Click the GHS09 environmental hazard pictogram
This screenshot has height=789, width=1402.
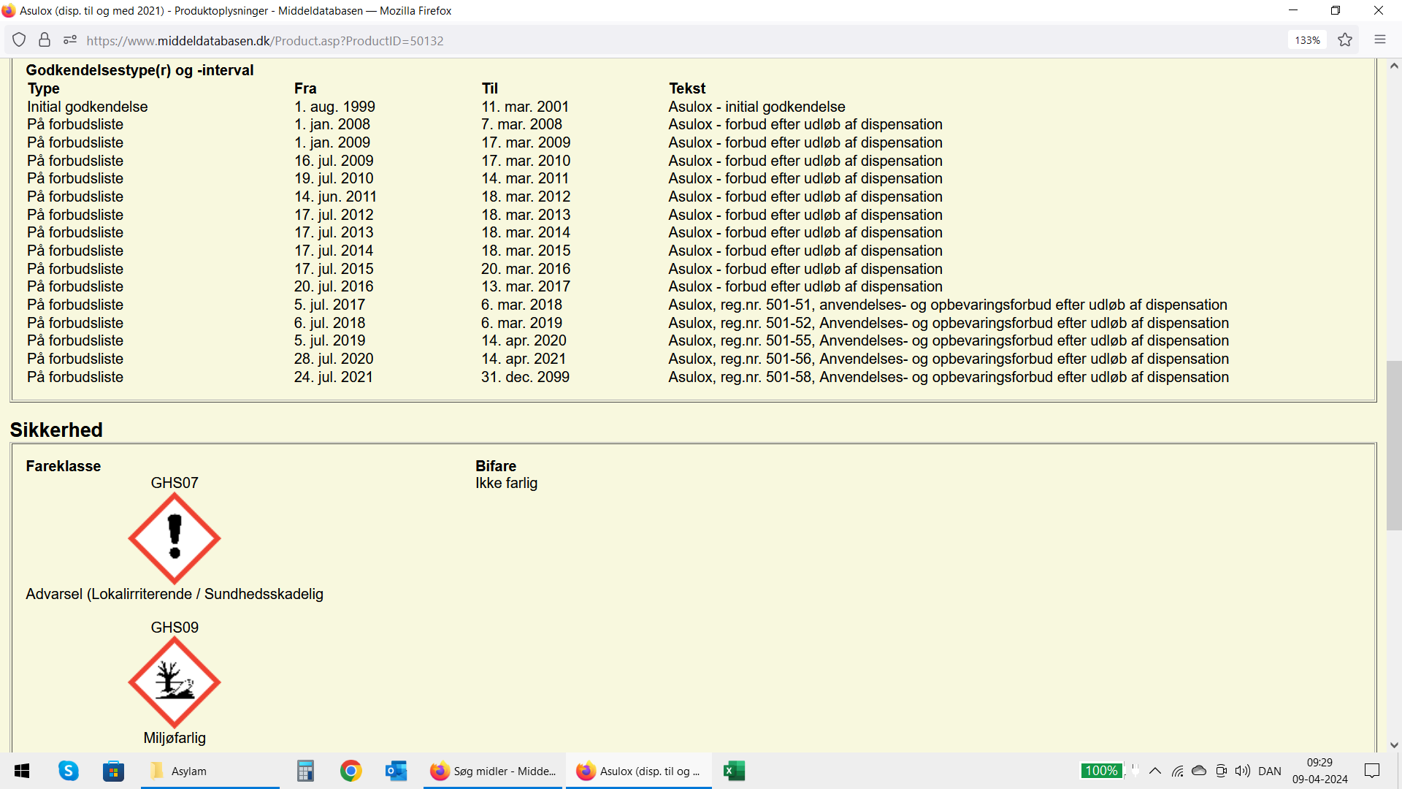[x=175, y=682]
